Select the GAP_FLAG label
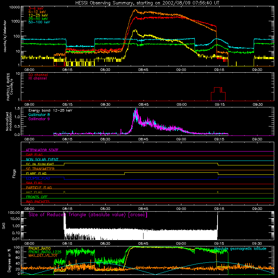The height and width of the screenshot is (278, 278). 34,155
